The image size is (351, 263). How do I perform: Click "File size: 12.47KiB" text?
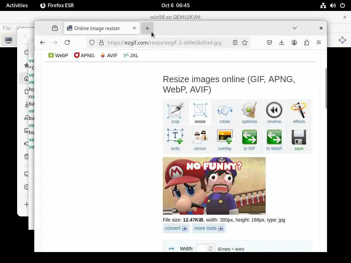pos(183,220)
